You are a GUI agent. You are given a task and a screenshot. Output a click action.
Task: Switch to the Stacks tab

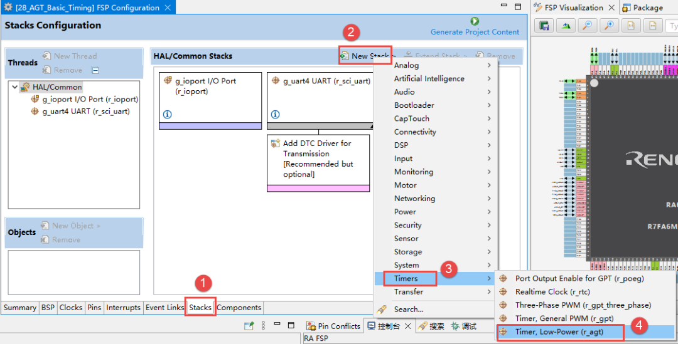[200, 308]
